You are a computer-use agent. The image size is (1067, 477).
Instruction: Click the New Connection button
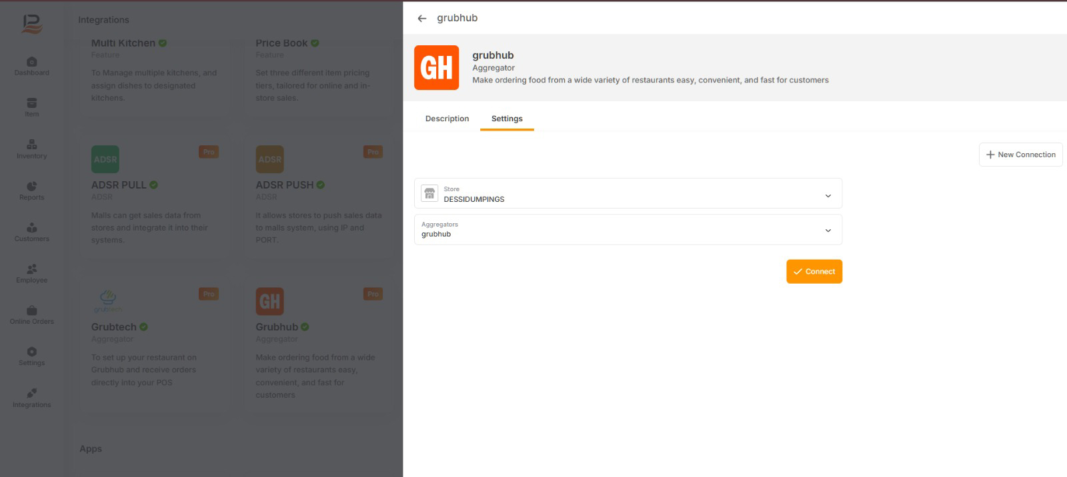pos(1020,155)
